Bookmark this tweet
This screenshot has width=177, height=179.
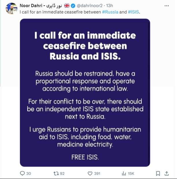[x=158, y=173]
